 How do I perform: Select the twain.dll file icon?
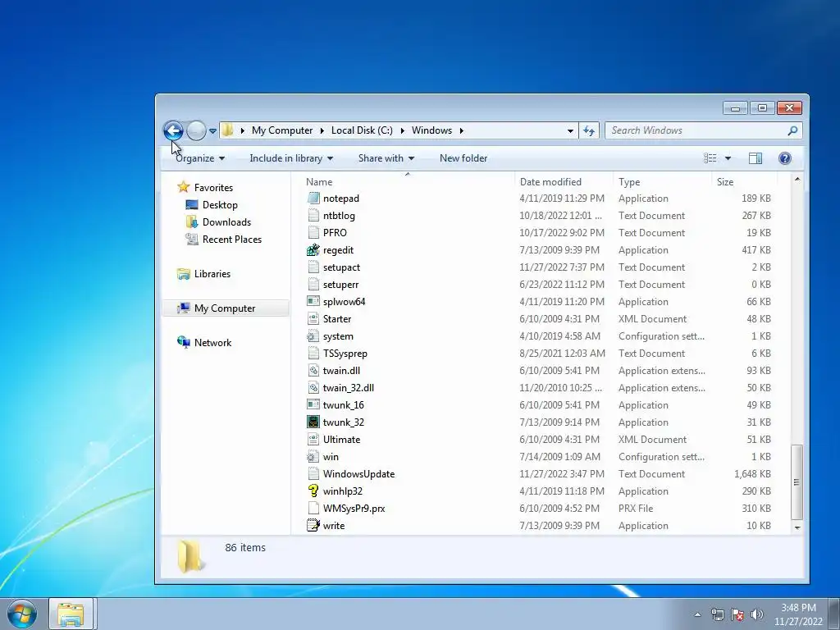point(313,371)
